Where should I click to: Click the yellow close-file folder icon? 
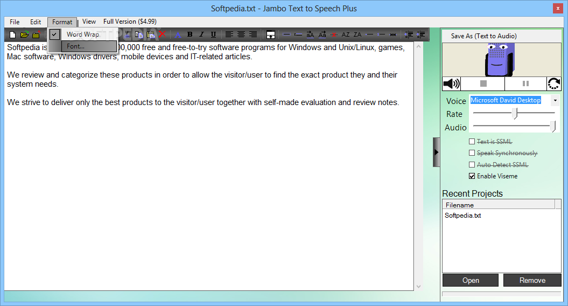36,35
